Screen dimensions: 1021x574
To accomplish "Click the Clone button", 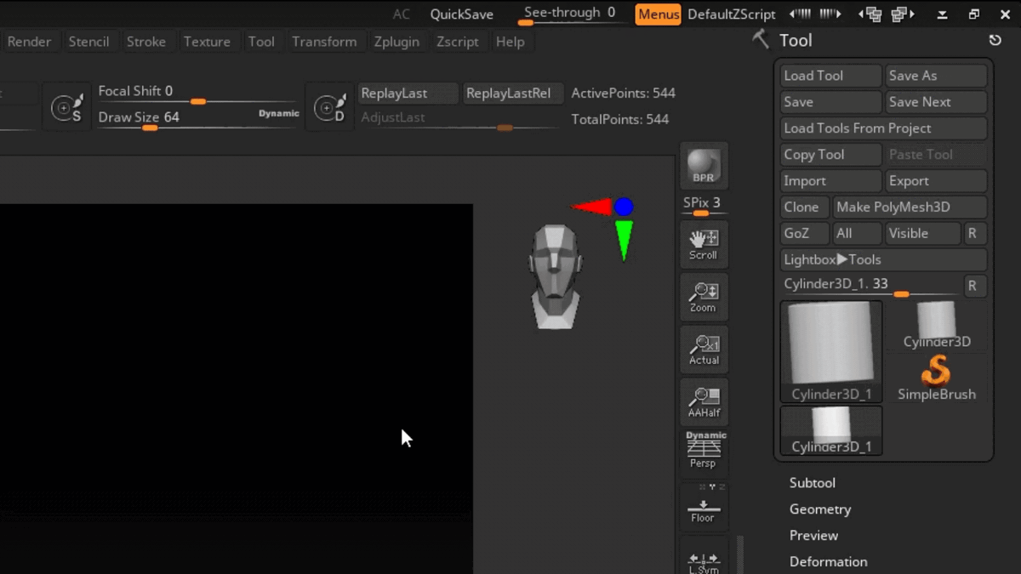I will click(805, 207).
